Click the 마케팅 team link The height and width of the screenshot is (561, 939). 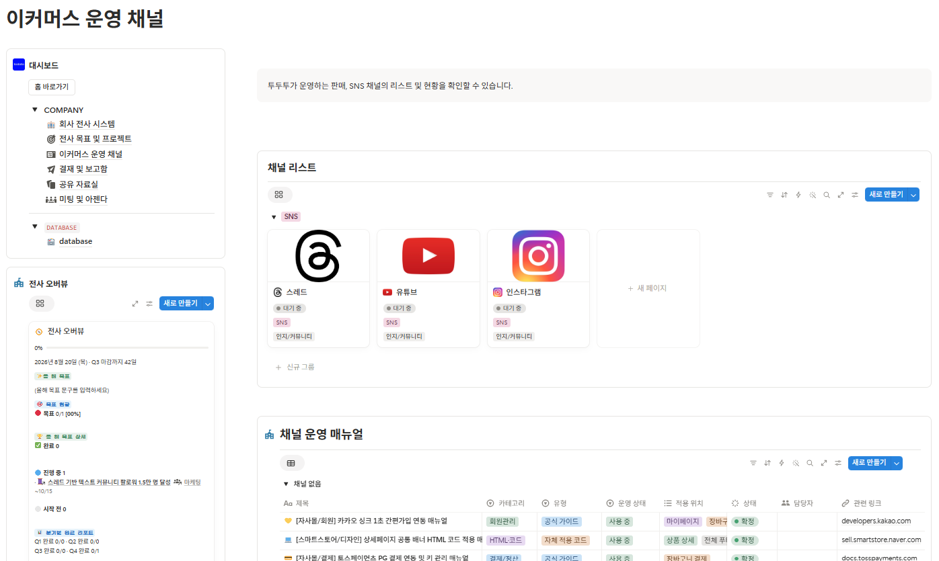pos(192,482)
